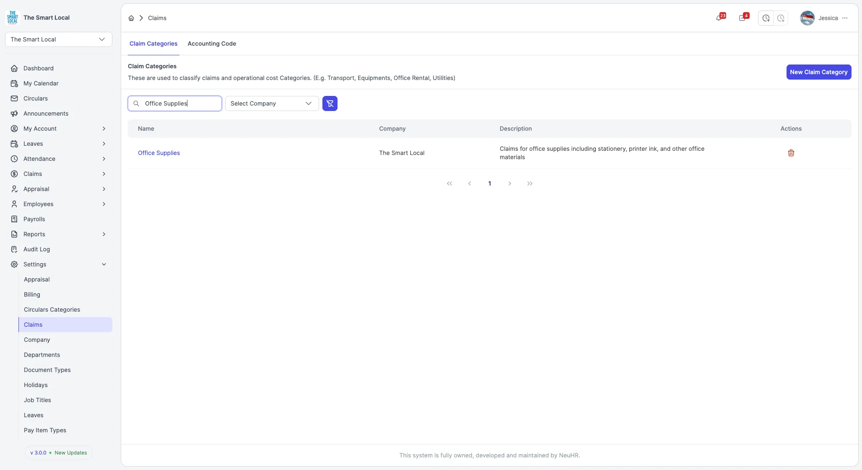862x470 pixels.
Task: Open the notifications bell icon
Action: click(719, 18)
